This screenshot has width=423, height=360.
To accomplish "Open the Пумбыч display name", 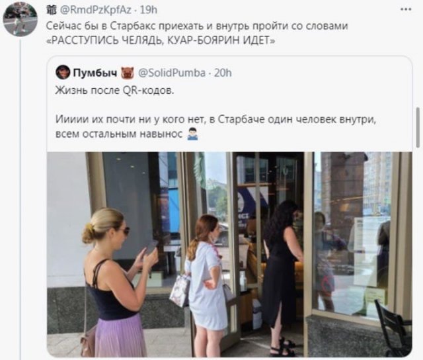I will point(95,73).
